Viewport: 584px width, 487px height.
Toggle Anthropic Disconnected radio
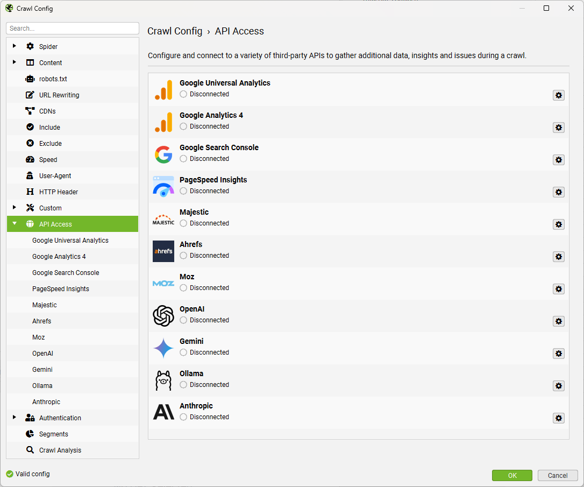tap(183, 418)
